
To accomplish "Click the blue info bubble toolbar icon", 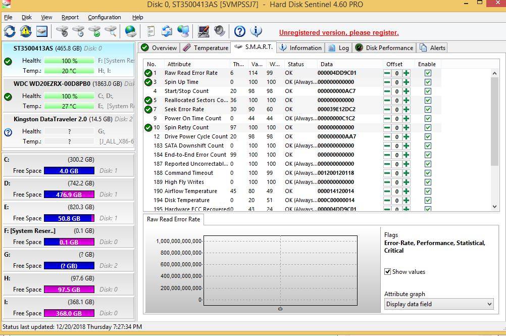I will point(256,32).
